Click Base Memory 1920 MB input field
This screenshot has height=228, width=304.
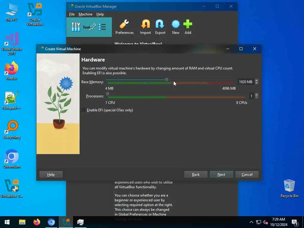click(246, 82)
